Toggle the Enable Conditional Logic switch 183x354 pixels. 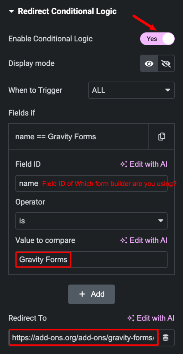pyautogui.click(x=157, y=39)
